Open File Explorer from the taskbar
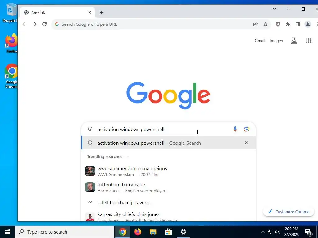The width and height of the screenshot is (318, 238). pyautogui.click(x=153, y=232)
